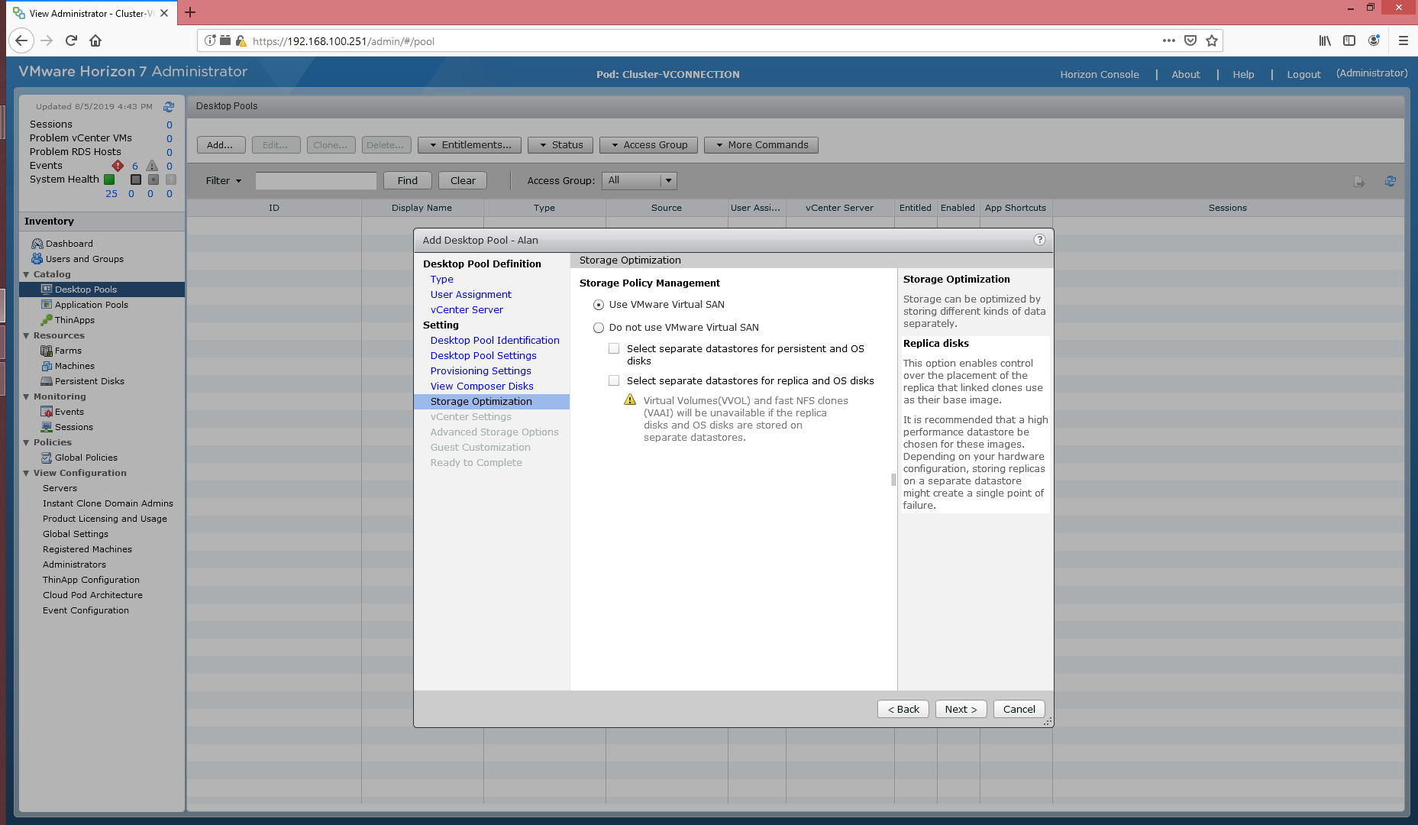
Task: Enable separate datastores for replica and OS disks
Action: pyautogui.click(x=614, y=380)
